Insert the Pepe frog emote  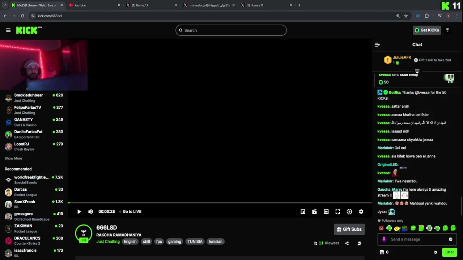coord(405,228)
